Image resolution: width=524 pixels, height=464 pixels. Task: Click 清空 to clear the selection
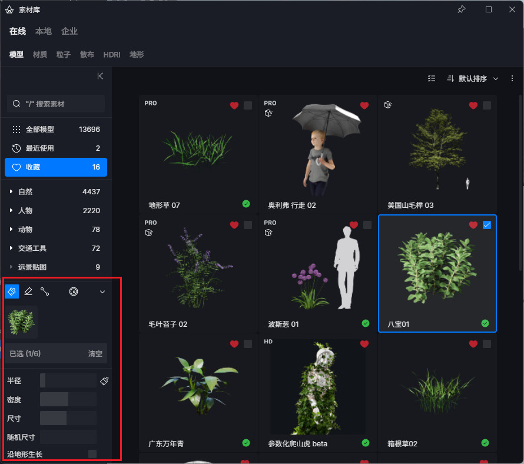click(x=95, y=354)
